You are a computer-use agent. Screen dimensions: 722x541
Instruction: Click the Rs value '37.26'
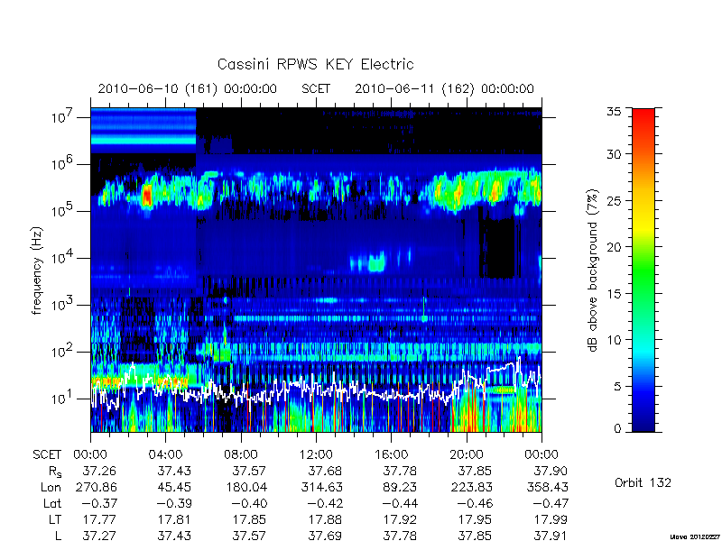pyautogui.click(x=99, y=471)
